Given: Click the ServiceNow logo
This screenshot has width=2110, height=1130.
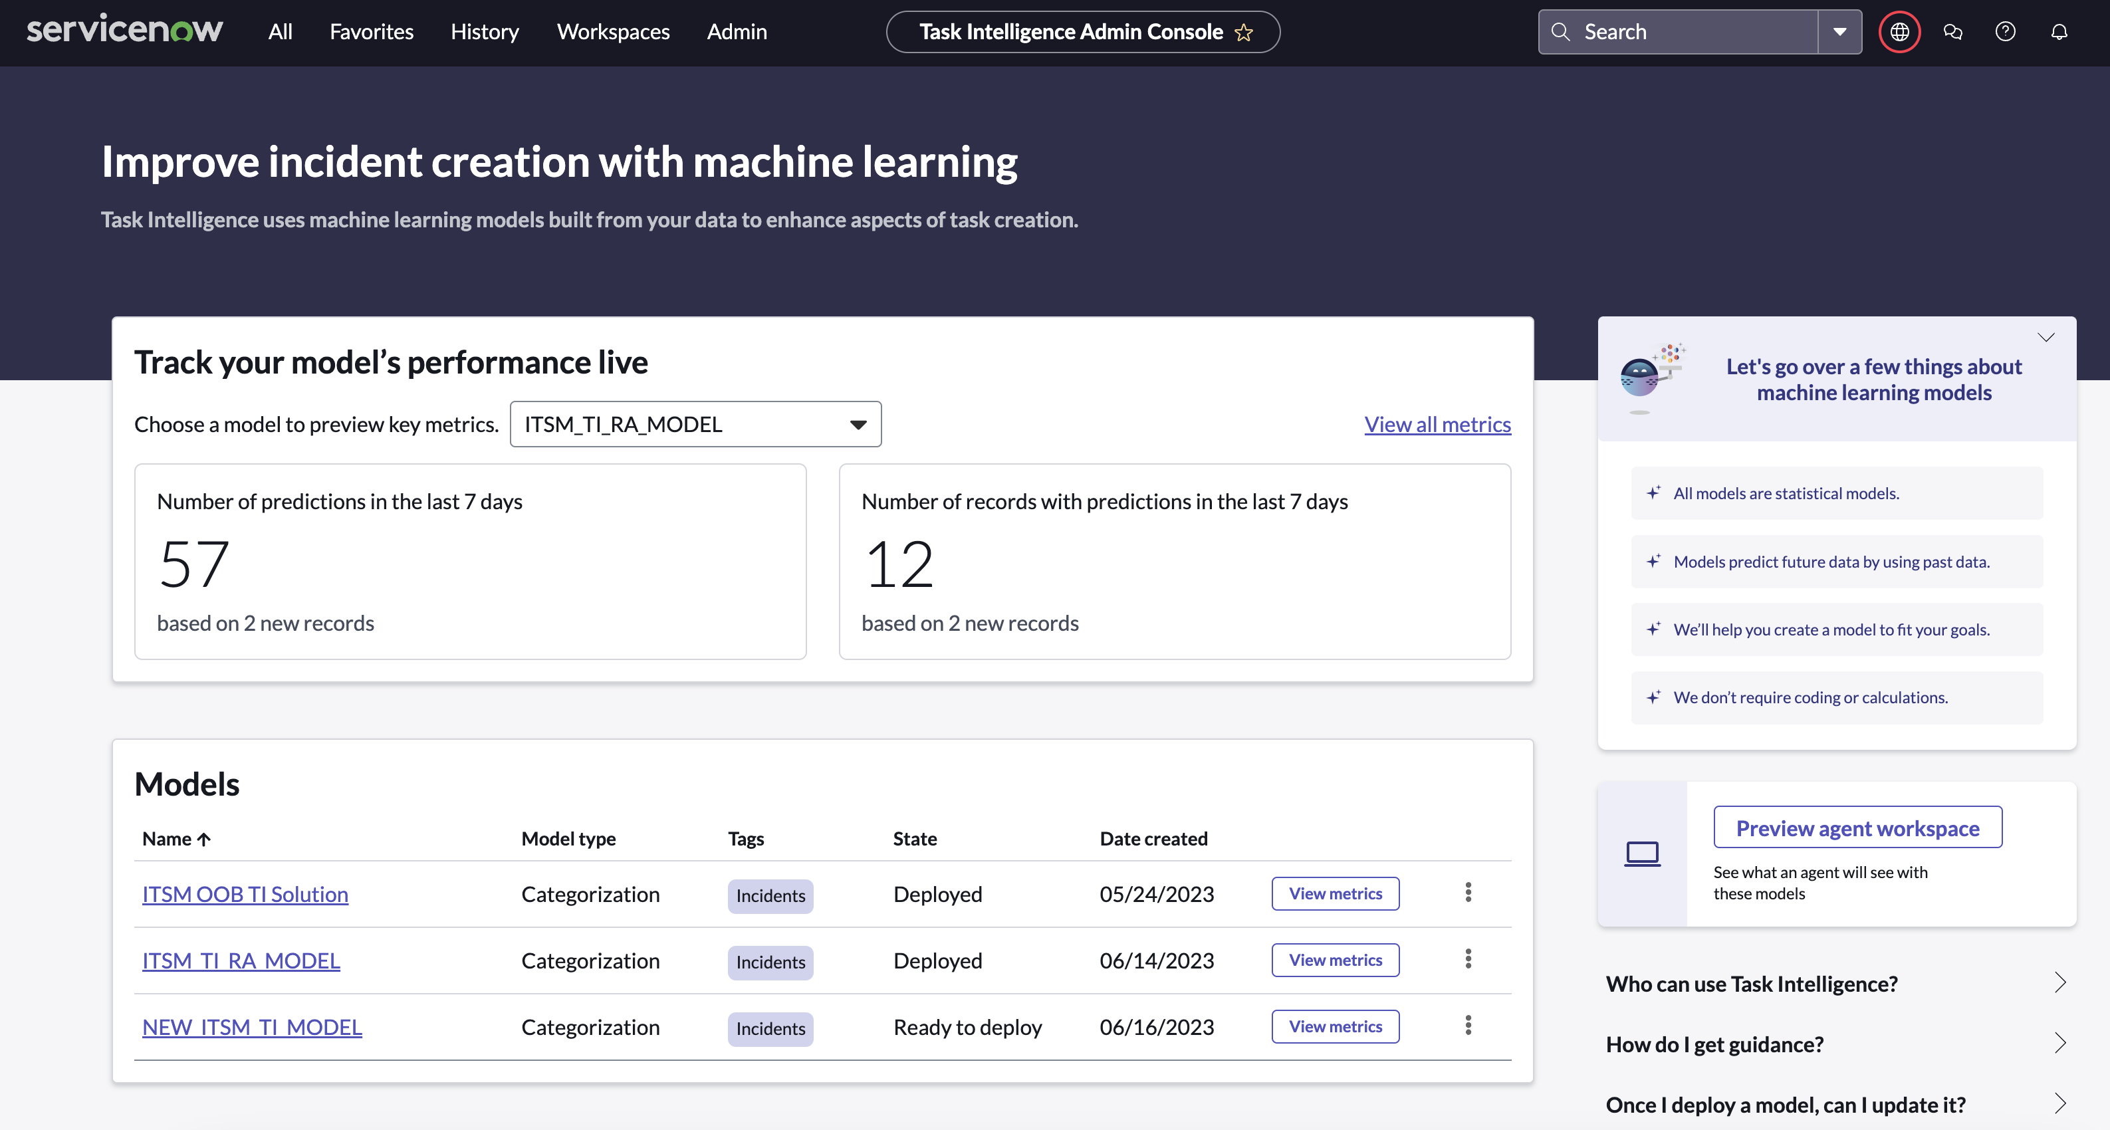Looking at the screenshot, I should click(x=124, y=31).
